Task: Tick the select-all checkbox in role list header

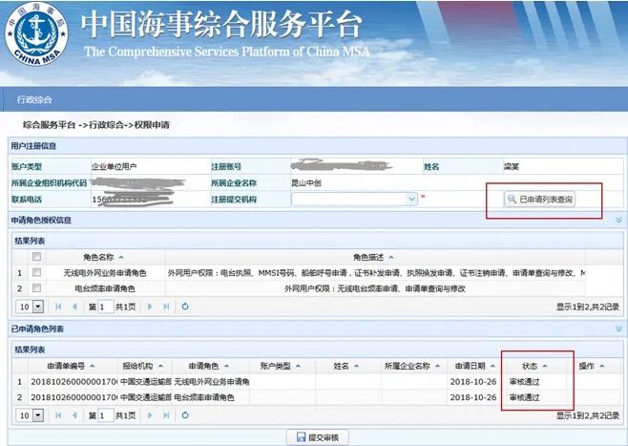Action: tap(36, 257)
